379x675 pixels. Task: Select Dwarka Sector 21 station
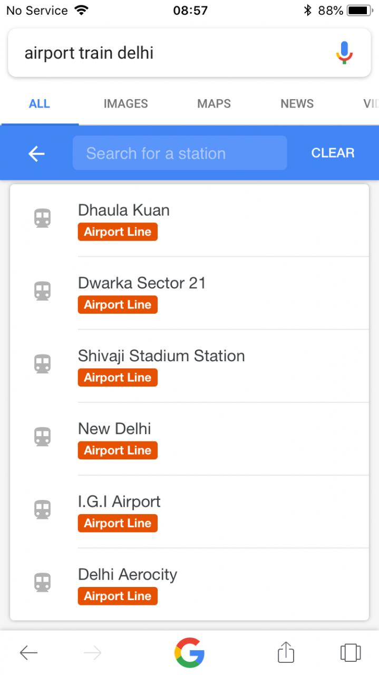click(142, 283)
